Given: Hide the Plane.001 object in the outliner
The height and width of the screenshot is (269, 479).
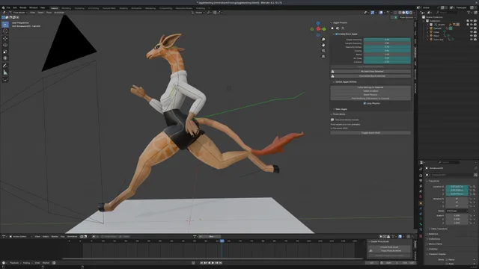Looking at the screenshot, I should (x=472, y=40).
